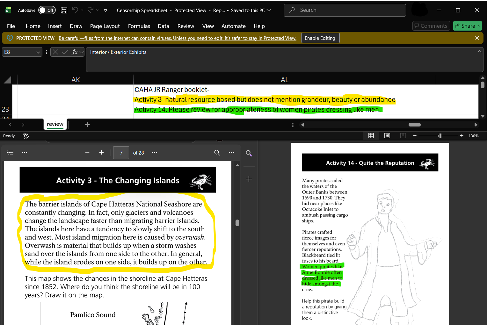Toggle the AutoSave switch
487x325 pixels.
(x=47, y=10)
